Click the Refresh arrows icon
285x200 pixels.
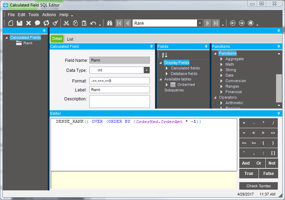click(46, 23)
